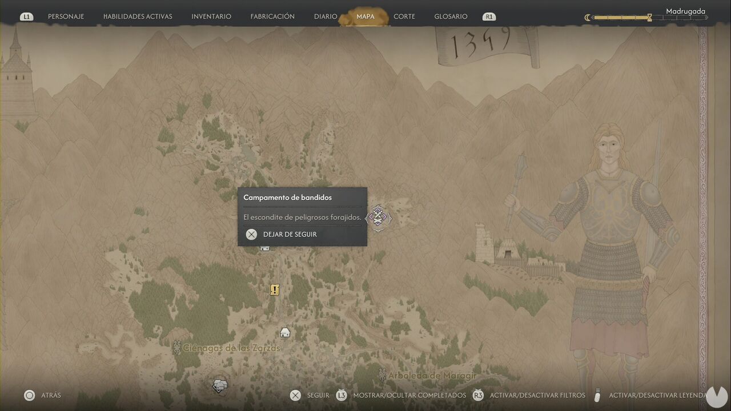Click the yellow exclamation quest marker

[275, 290]
